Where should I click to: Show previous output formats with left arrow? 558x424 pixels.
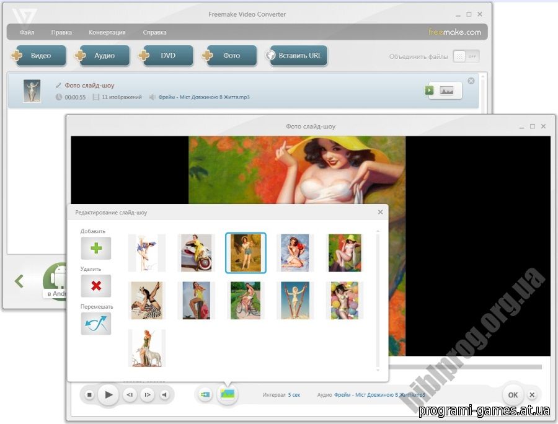click(19, 281)
